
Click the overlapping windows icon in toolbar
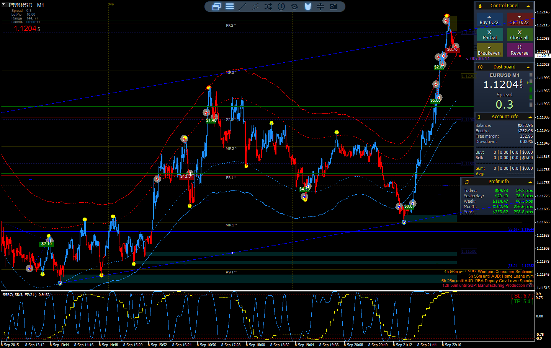[x=216, y=7]
